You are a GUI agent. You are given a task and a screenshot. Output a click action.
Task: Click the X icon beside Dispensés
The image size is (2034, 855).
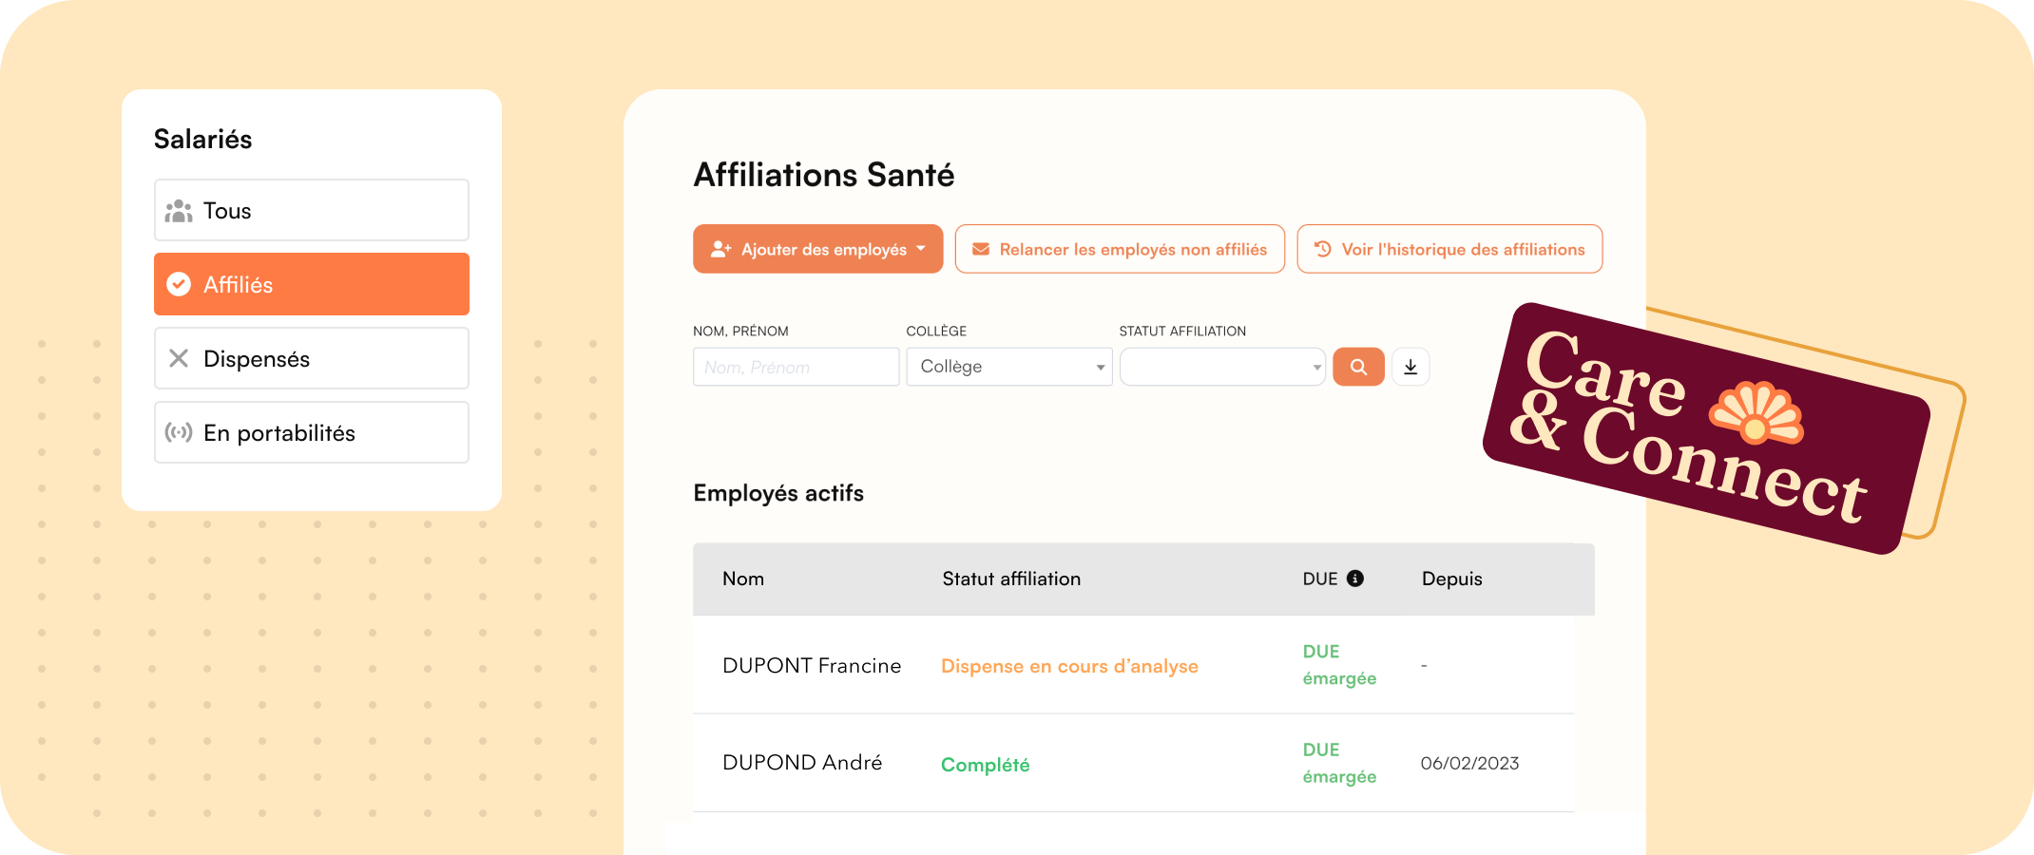click(179, 358)
